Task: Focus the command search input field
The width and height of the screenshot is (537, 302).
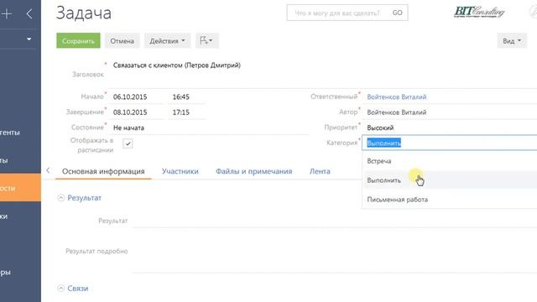Action: click(338, 13)
